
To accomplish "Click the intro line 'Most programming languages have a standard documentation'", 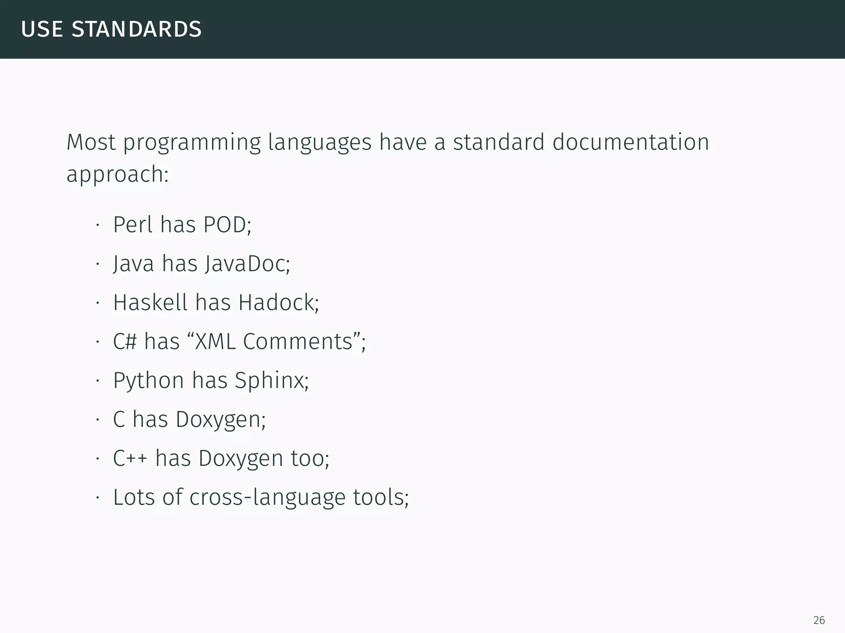I will click(388, 143).
